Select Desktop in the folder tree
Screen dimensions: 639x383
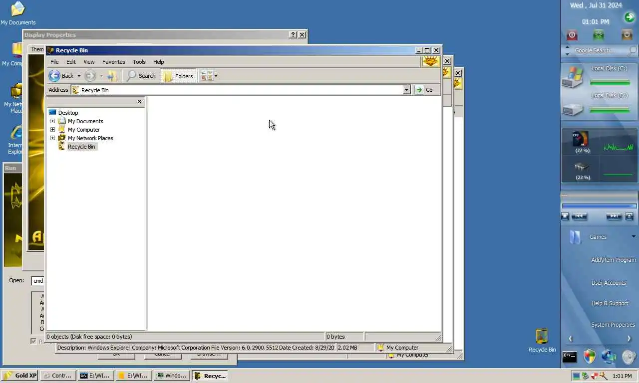(68, 113)
